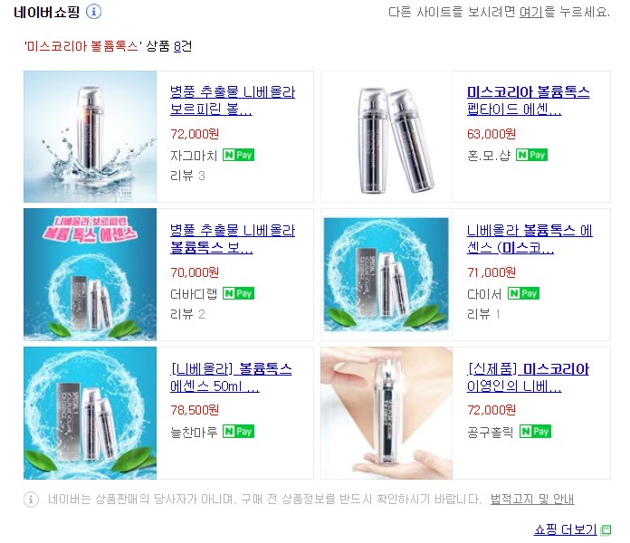630x543 pixels.
Task: Open the 미스코리아 볼륨톡스 펩타이드 에센 product title
Action: [529, 100]
